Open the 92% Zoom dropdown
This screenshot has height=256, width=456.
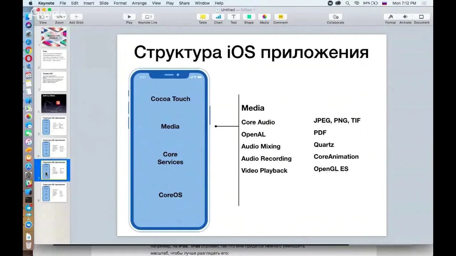tap(59, 17)
